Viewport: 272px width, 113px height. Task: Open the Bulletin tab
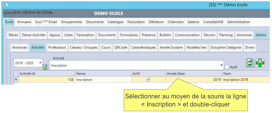click(165, 35)
